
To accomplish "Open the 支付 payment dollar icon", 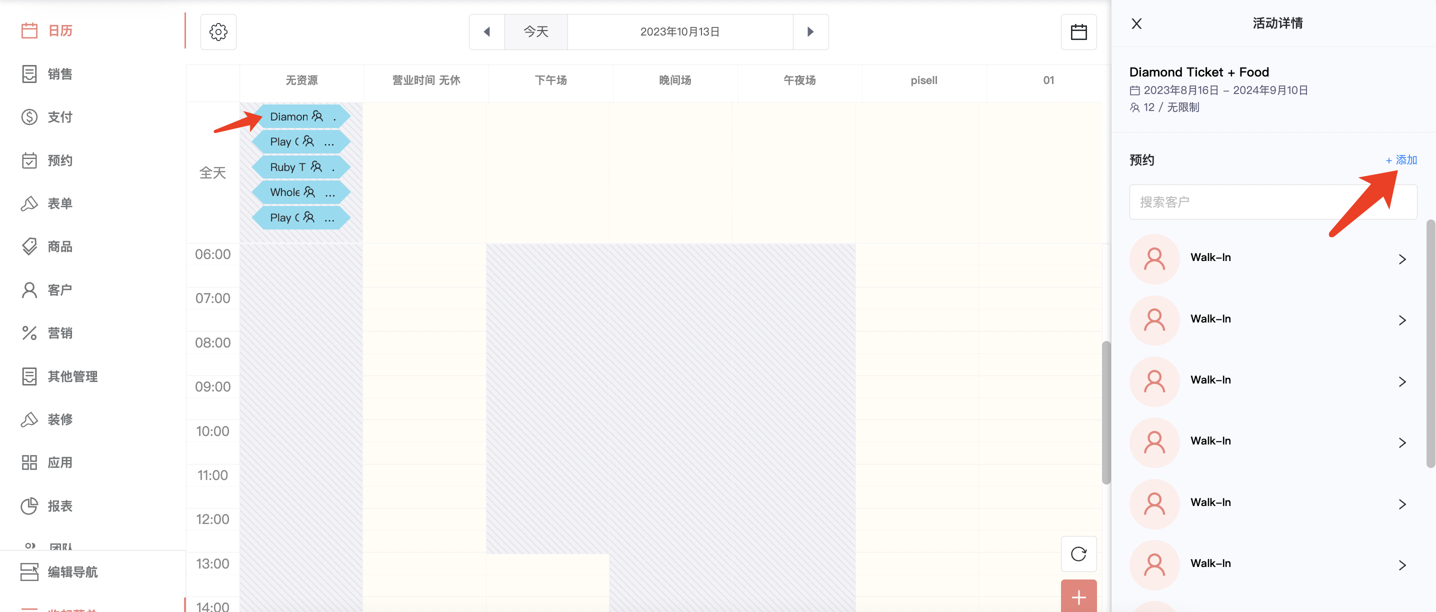I will (29, 117).
